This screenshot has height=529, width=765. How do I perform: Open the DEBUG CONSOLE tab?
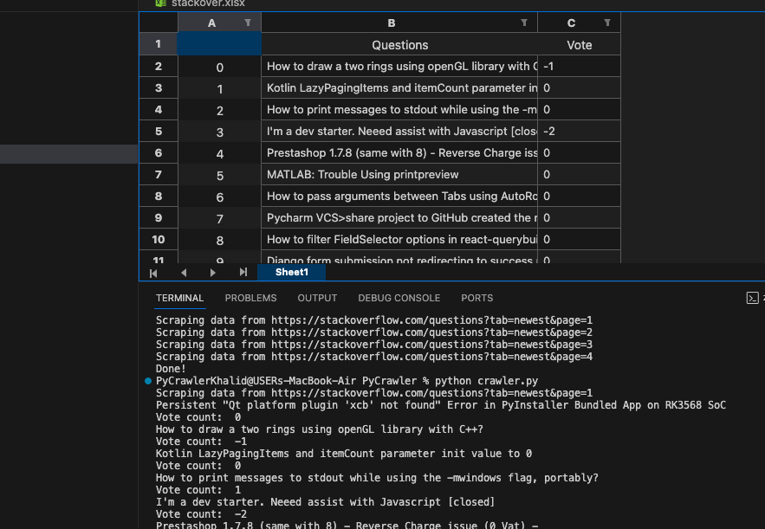399,298
